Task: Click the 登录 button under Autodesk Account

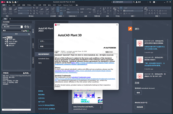Action: pos(138,93)
